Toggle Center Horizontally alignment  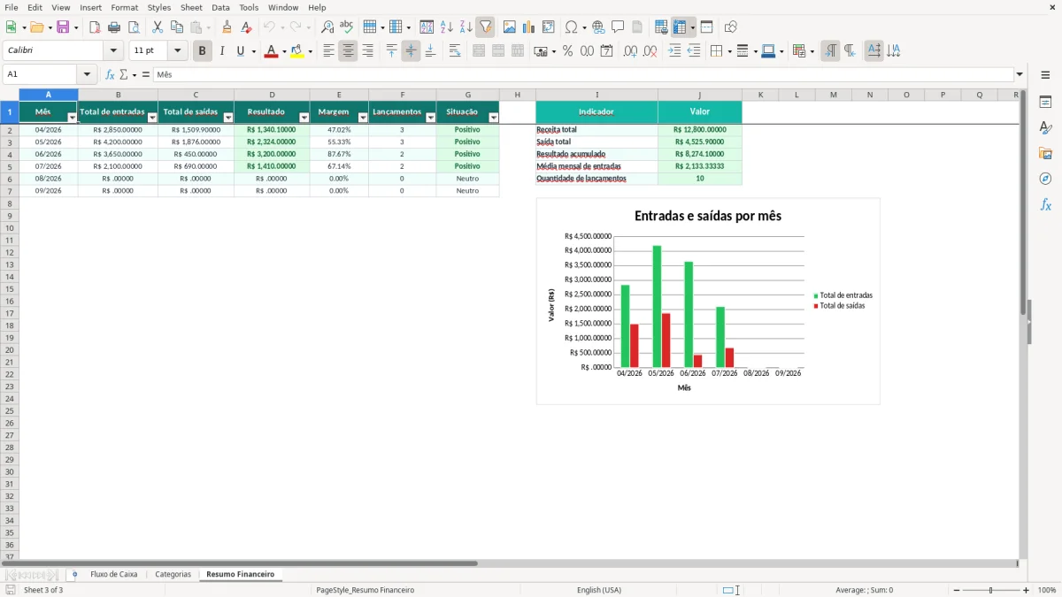click(x=348, y=51)
